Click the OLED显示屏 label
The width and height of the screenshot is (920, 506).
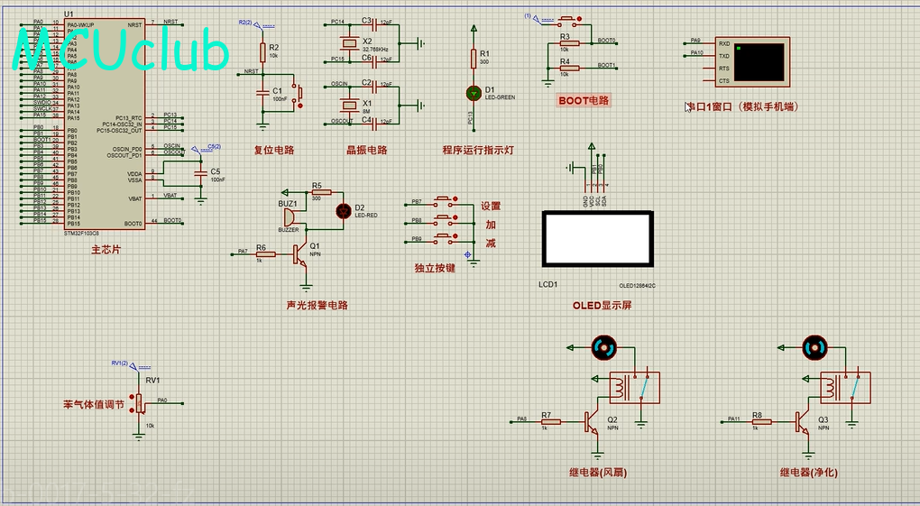pos(602,305)
